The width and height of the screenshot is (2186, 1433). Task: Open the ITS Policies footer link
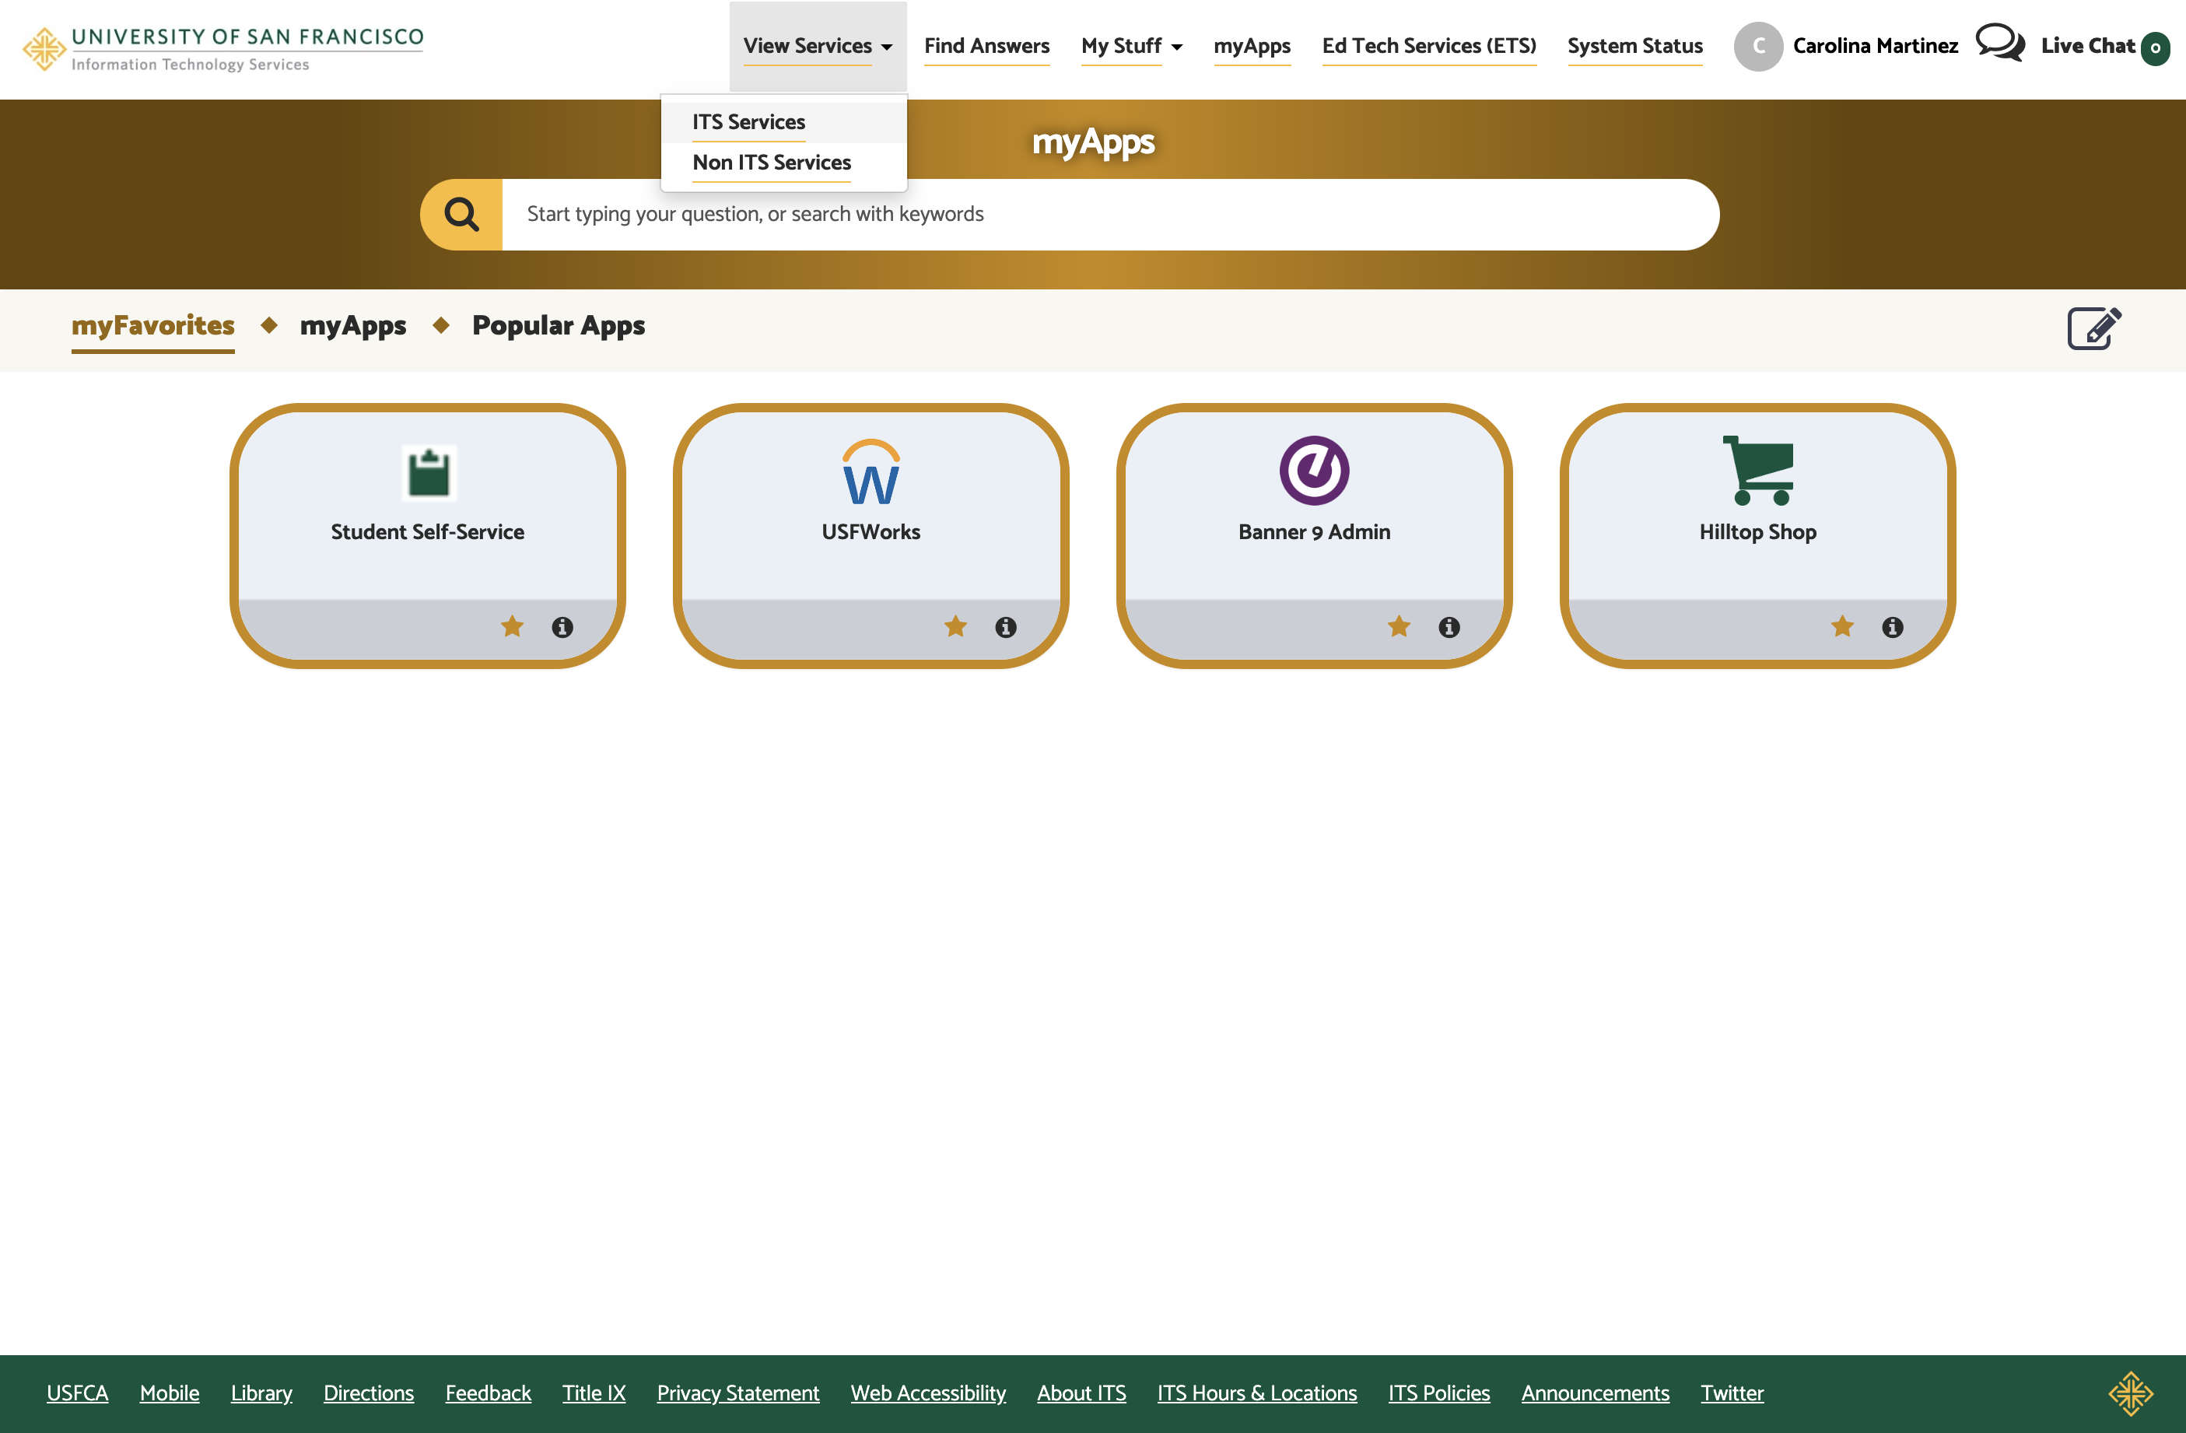click(x=1438, y=1393)
